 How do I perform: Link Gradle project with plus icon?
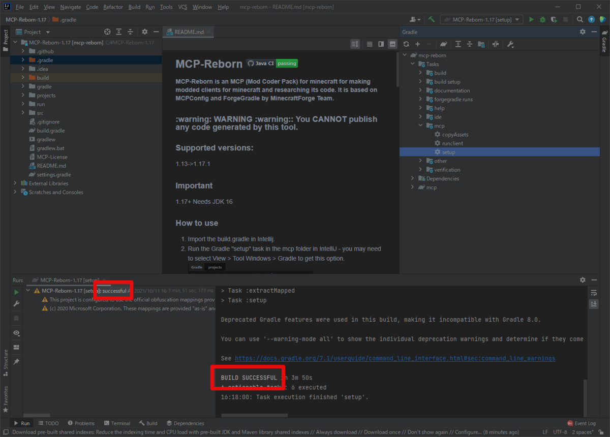417,44
